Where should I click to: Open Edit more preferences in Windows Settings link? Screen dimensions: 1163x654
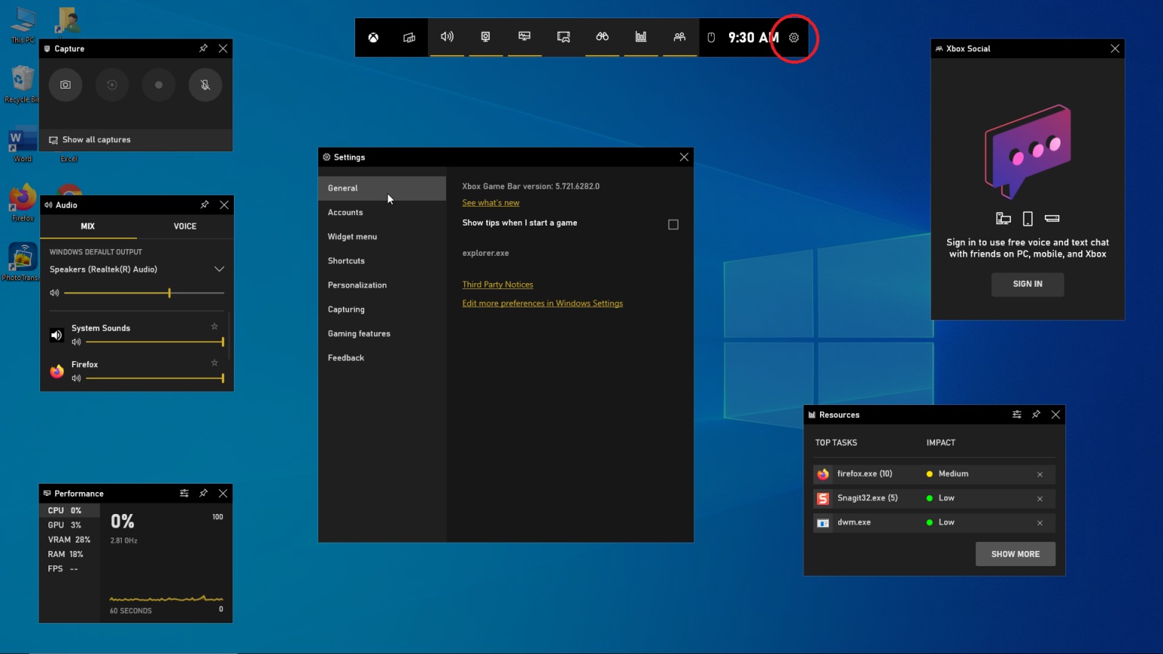pyautogui.click(x=543, y=304)
